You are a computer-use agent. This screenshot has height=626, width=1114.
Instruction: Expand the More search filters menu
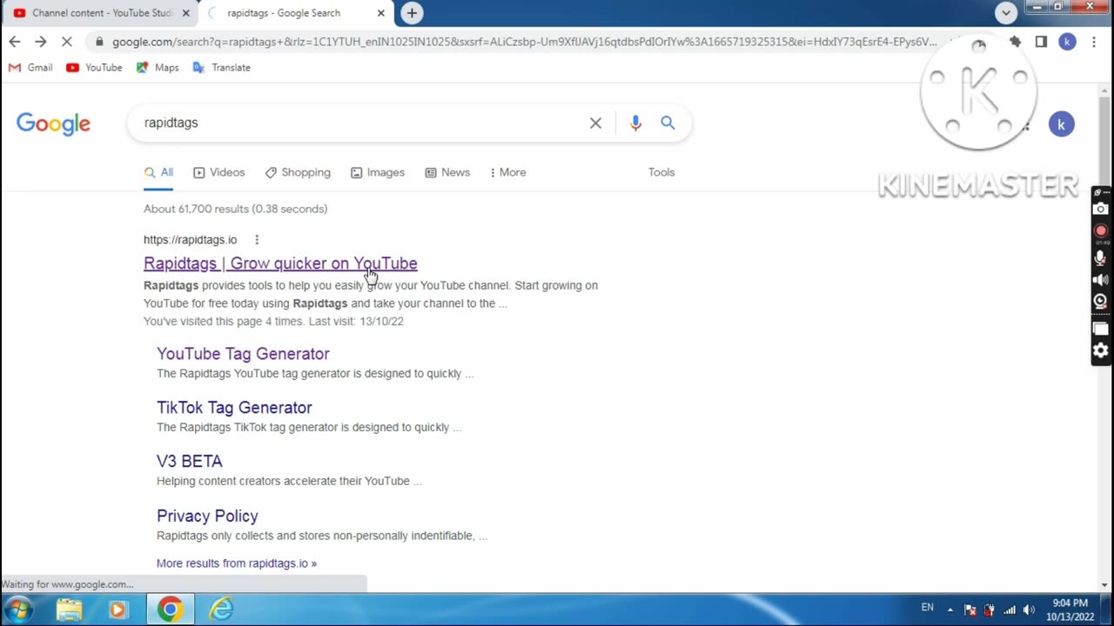(508, 172)
